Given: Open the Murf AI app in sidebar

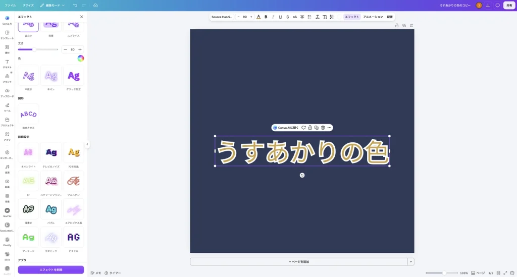Looking at the screenshot, I should point(7,212).
